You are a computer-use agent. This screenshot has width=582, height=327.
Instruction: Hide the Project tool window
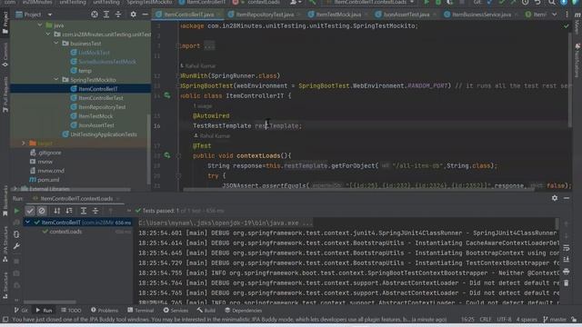point(145,15)
